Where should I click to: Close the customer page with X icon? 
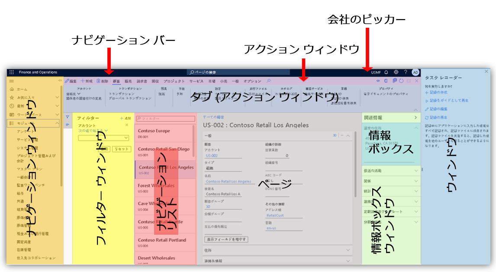coord(417,81)
